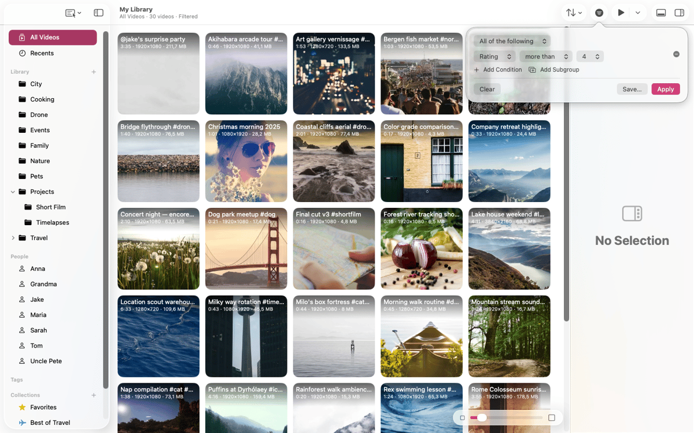The height and width of the screenshot is (433, 694).
Task: Open the 'All of the following' dropdown
Action: 512,41
